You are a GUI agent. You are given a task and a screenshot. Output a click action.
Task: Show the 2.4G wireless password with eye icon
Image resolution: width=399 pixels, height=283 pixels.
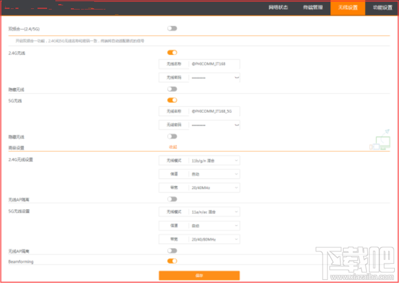(236, 77)
